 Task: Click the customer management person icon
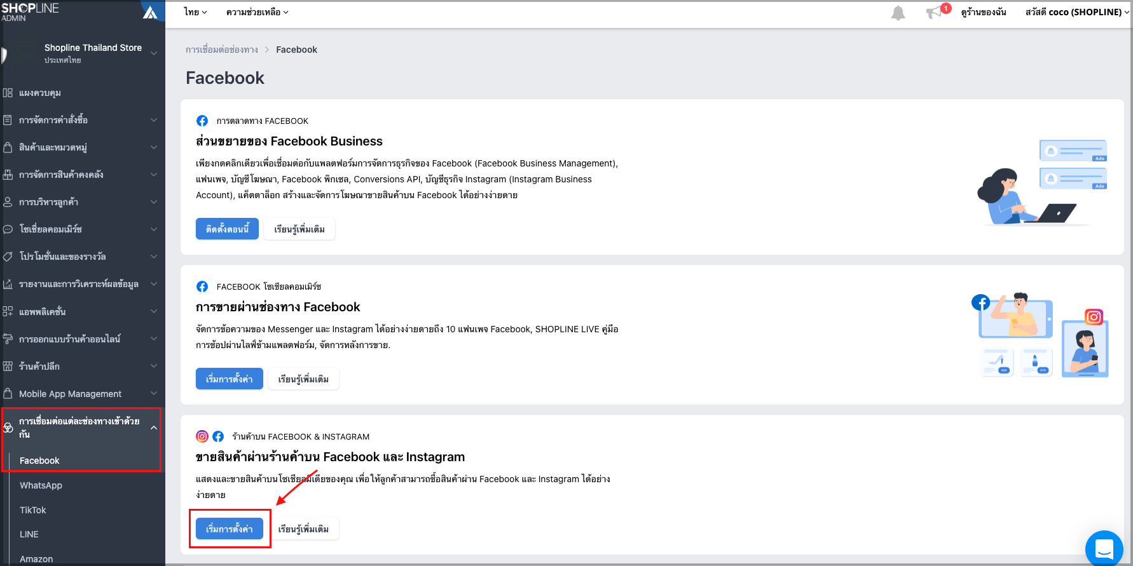[x=8, y=202]
